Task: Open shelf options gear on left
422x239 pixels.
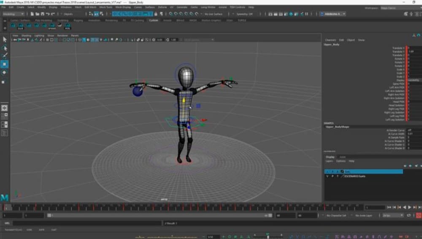Action: 5,28
